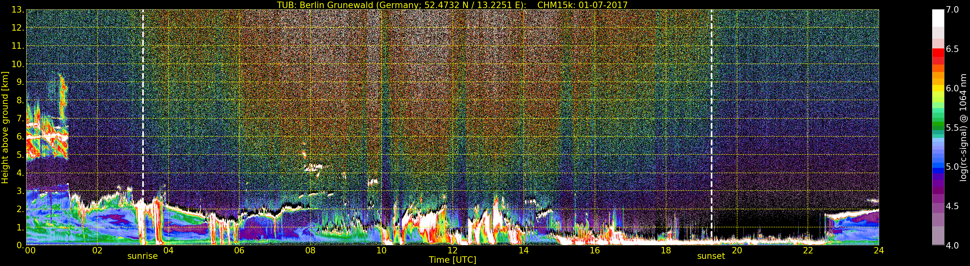The width and height of the screenshot is (970, 266).
Task: Click the color scale bar beside the plot
Action: pos(938,127)
